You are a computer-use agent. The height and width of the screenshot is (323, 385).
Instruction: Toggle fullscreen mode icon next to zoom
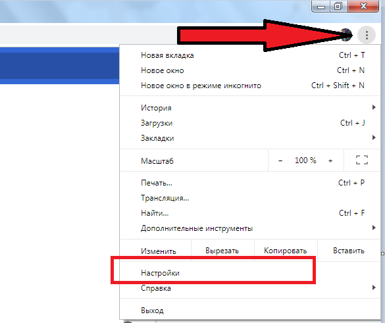[362, 160]
